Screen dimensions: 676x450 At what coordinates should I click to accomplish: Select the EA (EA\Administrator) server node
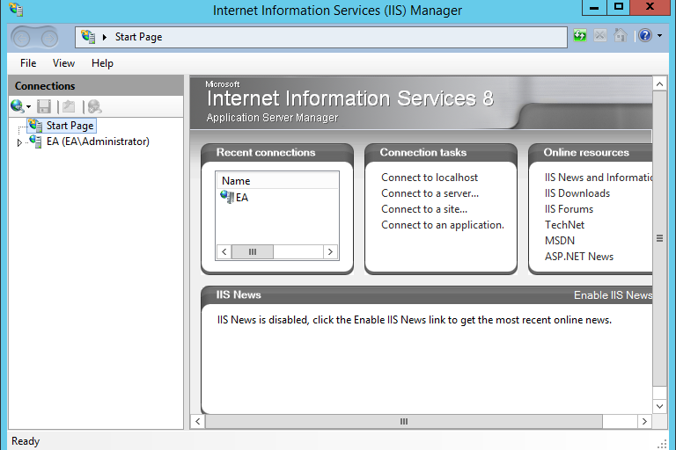coord(98,142)
